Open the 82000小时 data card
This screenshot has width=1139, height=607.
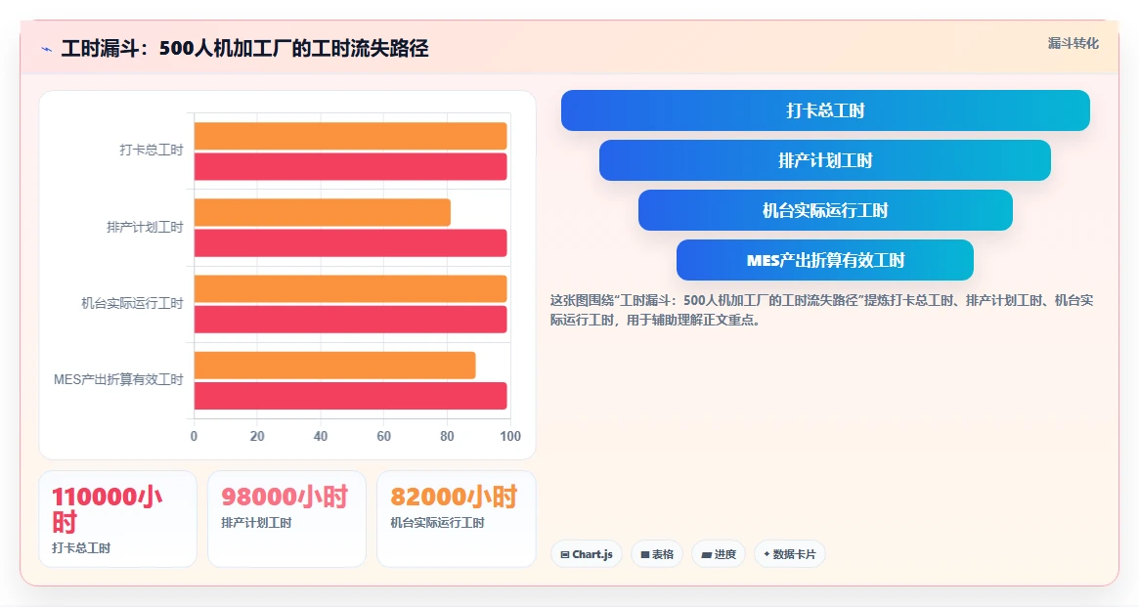coord(457,518)
